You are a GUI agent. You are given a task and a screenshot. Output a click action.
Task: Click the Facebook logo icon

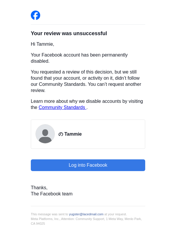click(35, 15)
